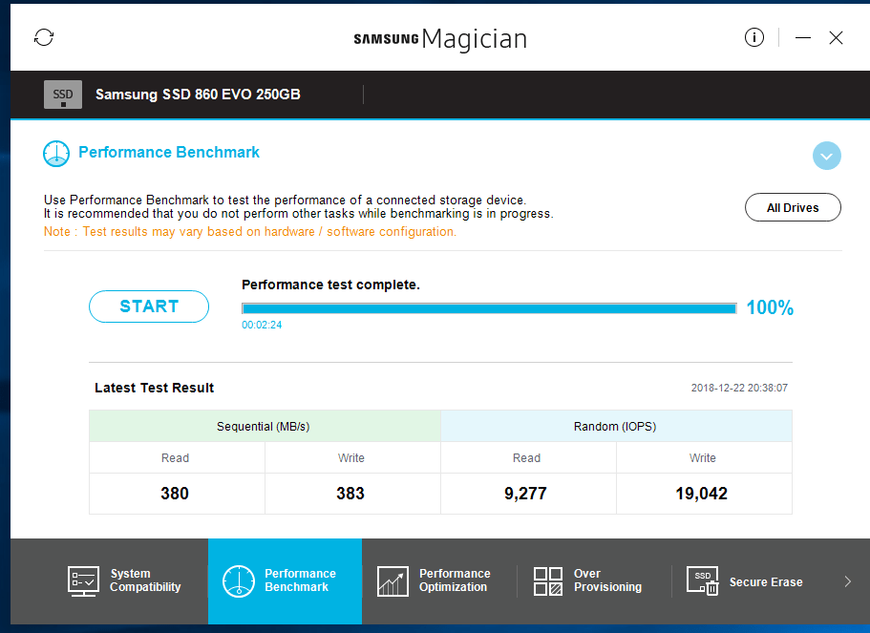Click the orange note about test results

[x=249, y=232]
